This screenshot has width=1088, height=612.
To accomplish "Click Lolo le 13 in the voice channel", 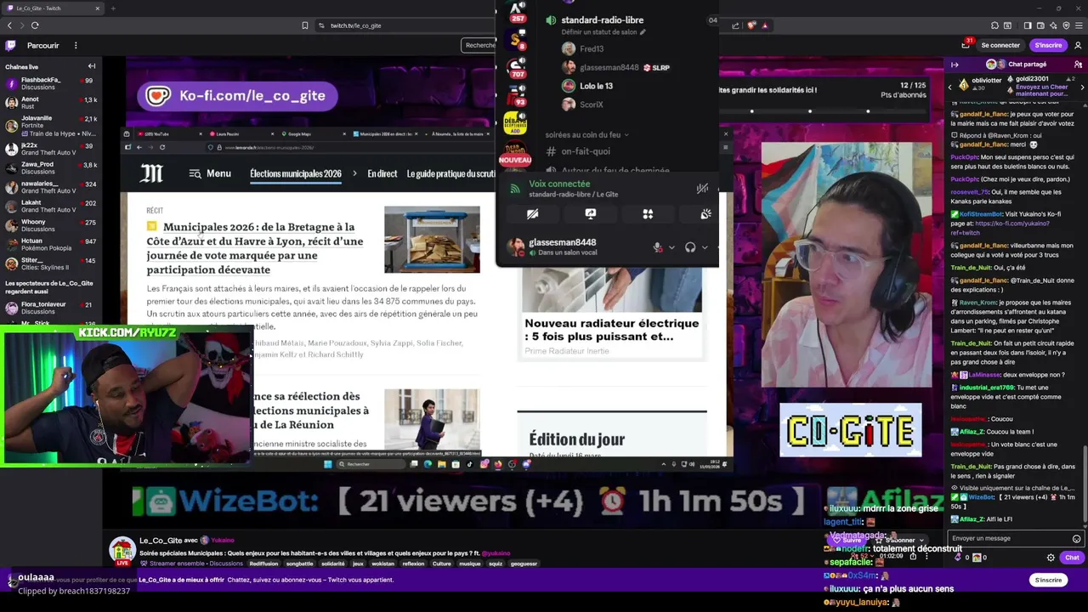I will pos(587,86).
